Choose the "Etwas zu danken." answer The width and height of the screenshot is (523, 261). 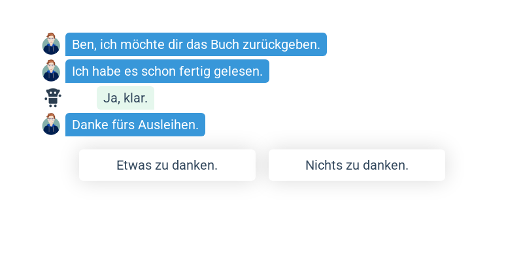167,165
